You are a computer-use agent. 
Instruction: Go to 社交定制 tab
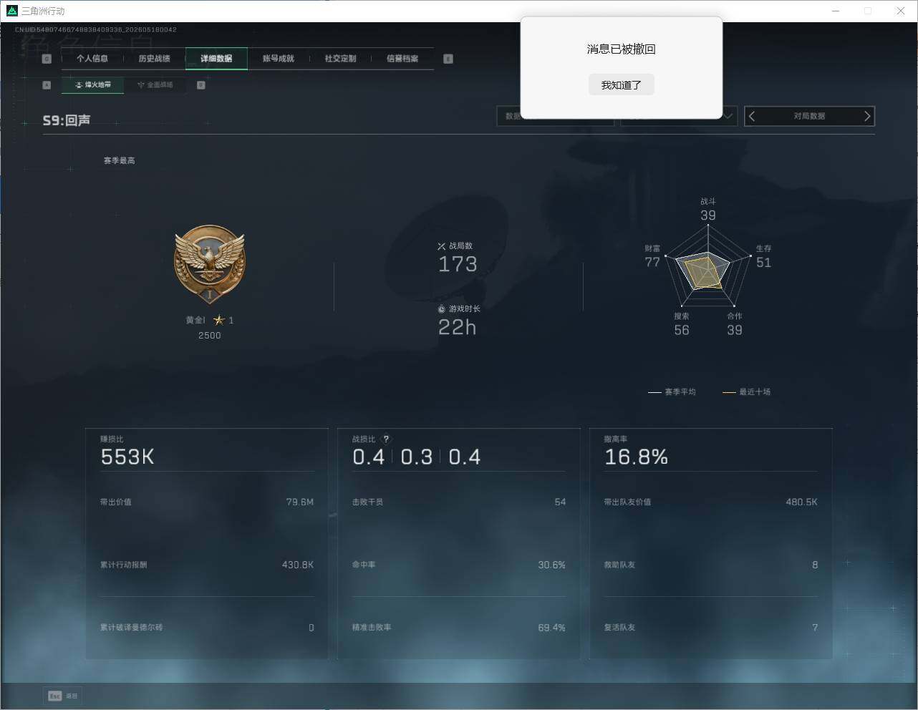(340, 59)
